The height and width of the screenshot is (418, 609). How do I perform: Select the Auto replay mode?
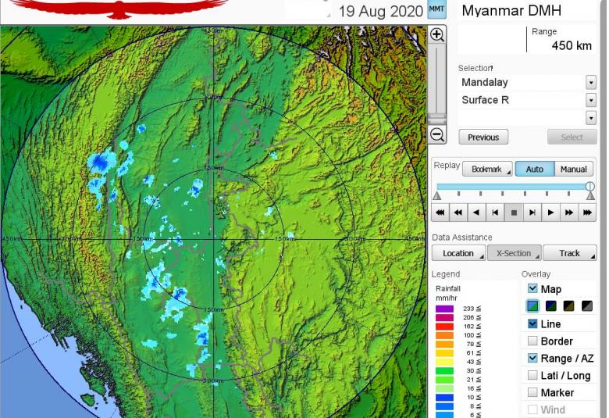(535, 169)
